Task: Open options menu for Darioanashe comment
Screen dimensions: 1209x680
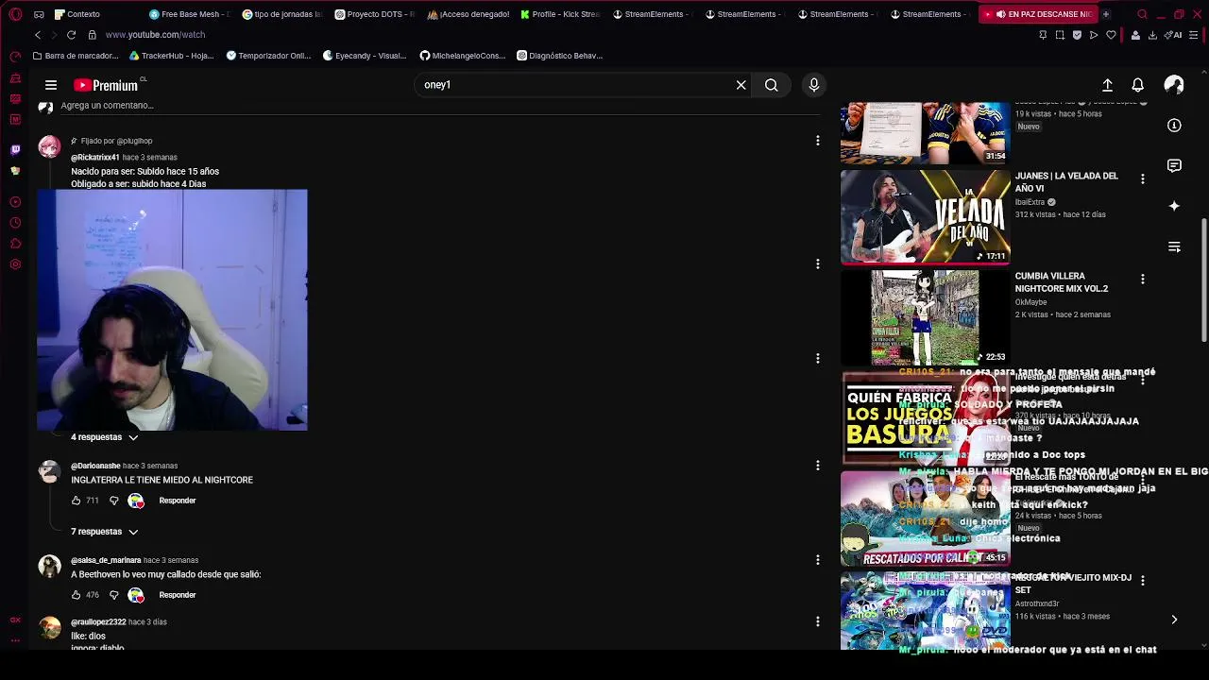Action: [818, 466]
